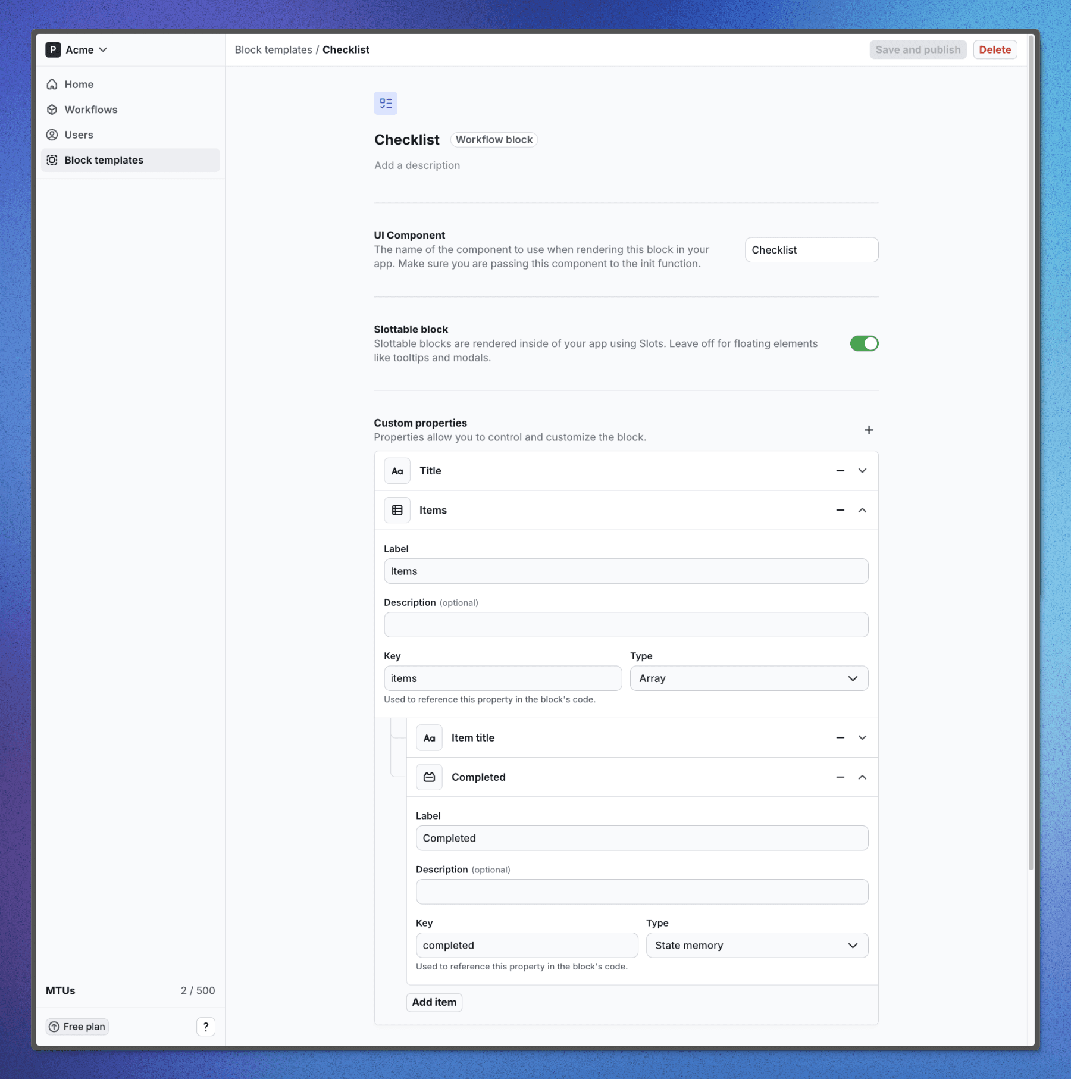The height and width of the screenshot is (1079, 1071).
Task: Open the Array type dropdown for Items
Action: [x=749, y=678]
